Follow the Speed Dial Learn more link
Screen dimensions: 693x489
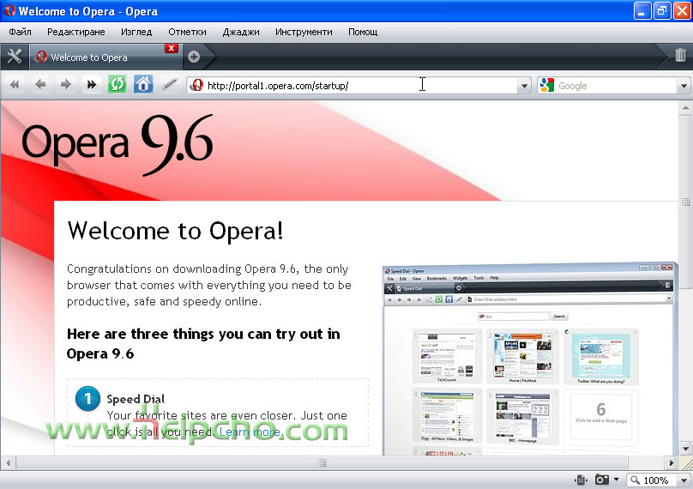[x=250, y=432]
